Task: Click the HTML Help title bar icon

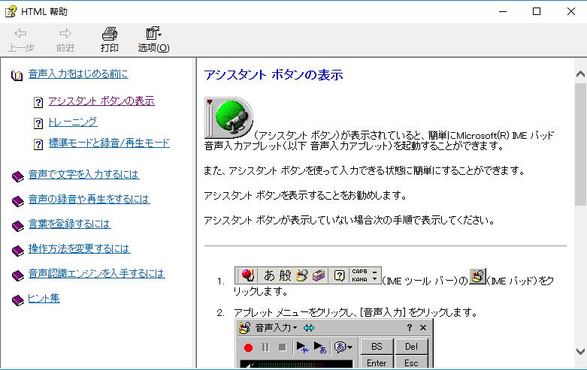Action: coord(11,11)
